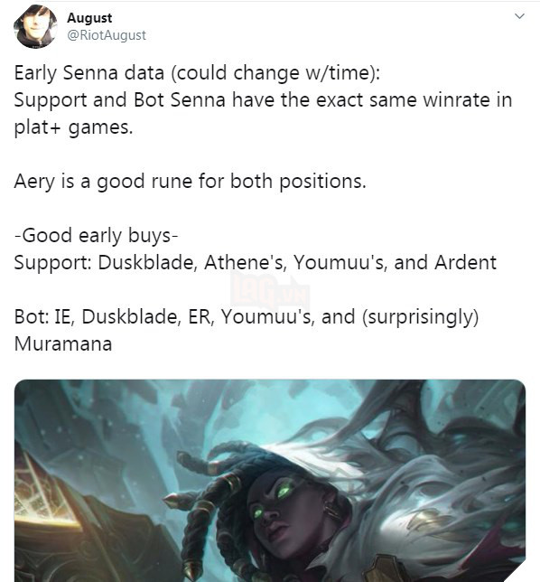Expand the tweet options chevron menu
Screen dimensions: 540x582
pyautogui.click(x=519, y=16)
